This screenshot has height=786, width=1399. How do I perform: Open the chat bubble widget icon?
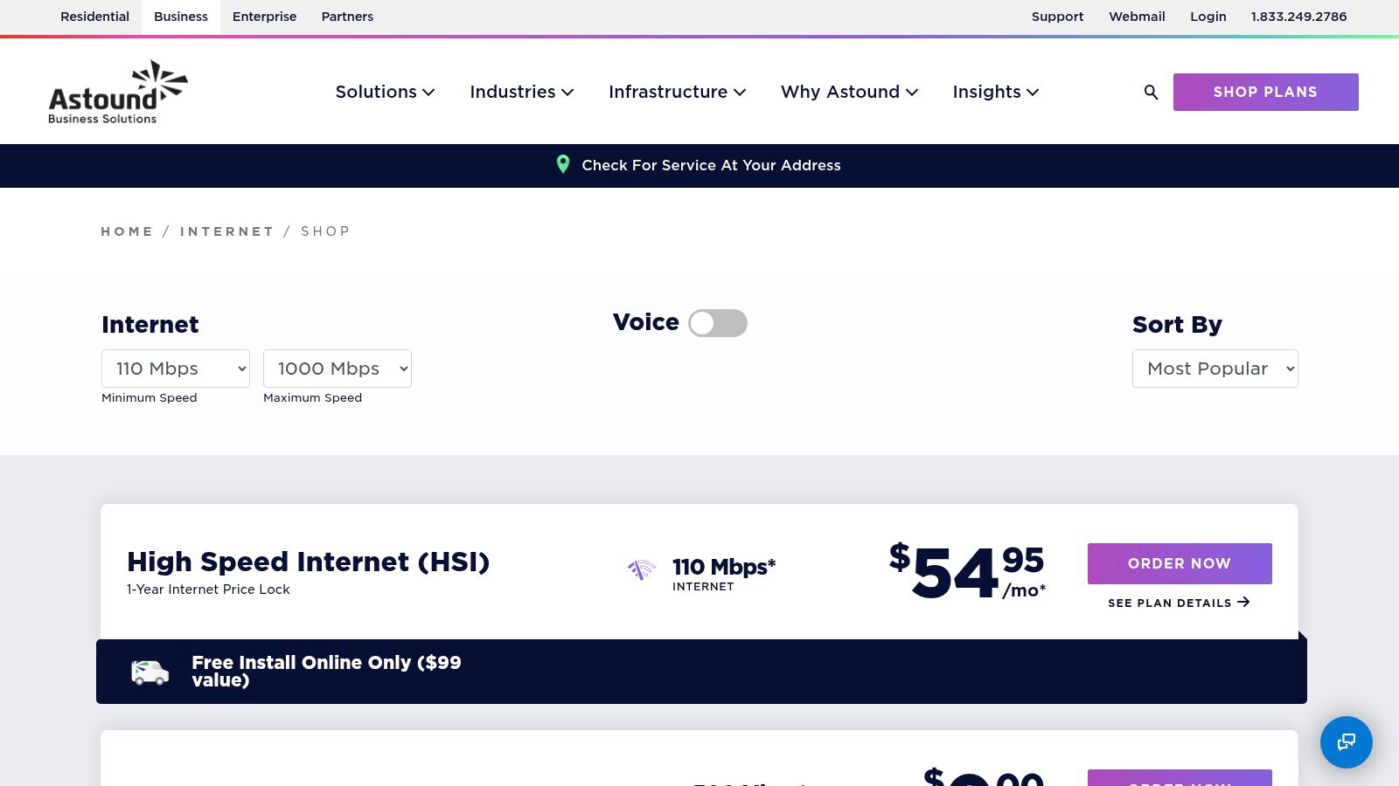click(x=1347, y=742)
